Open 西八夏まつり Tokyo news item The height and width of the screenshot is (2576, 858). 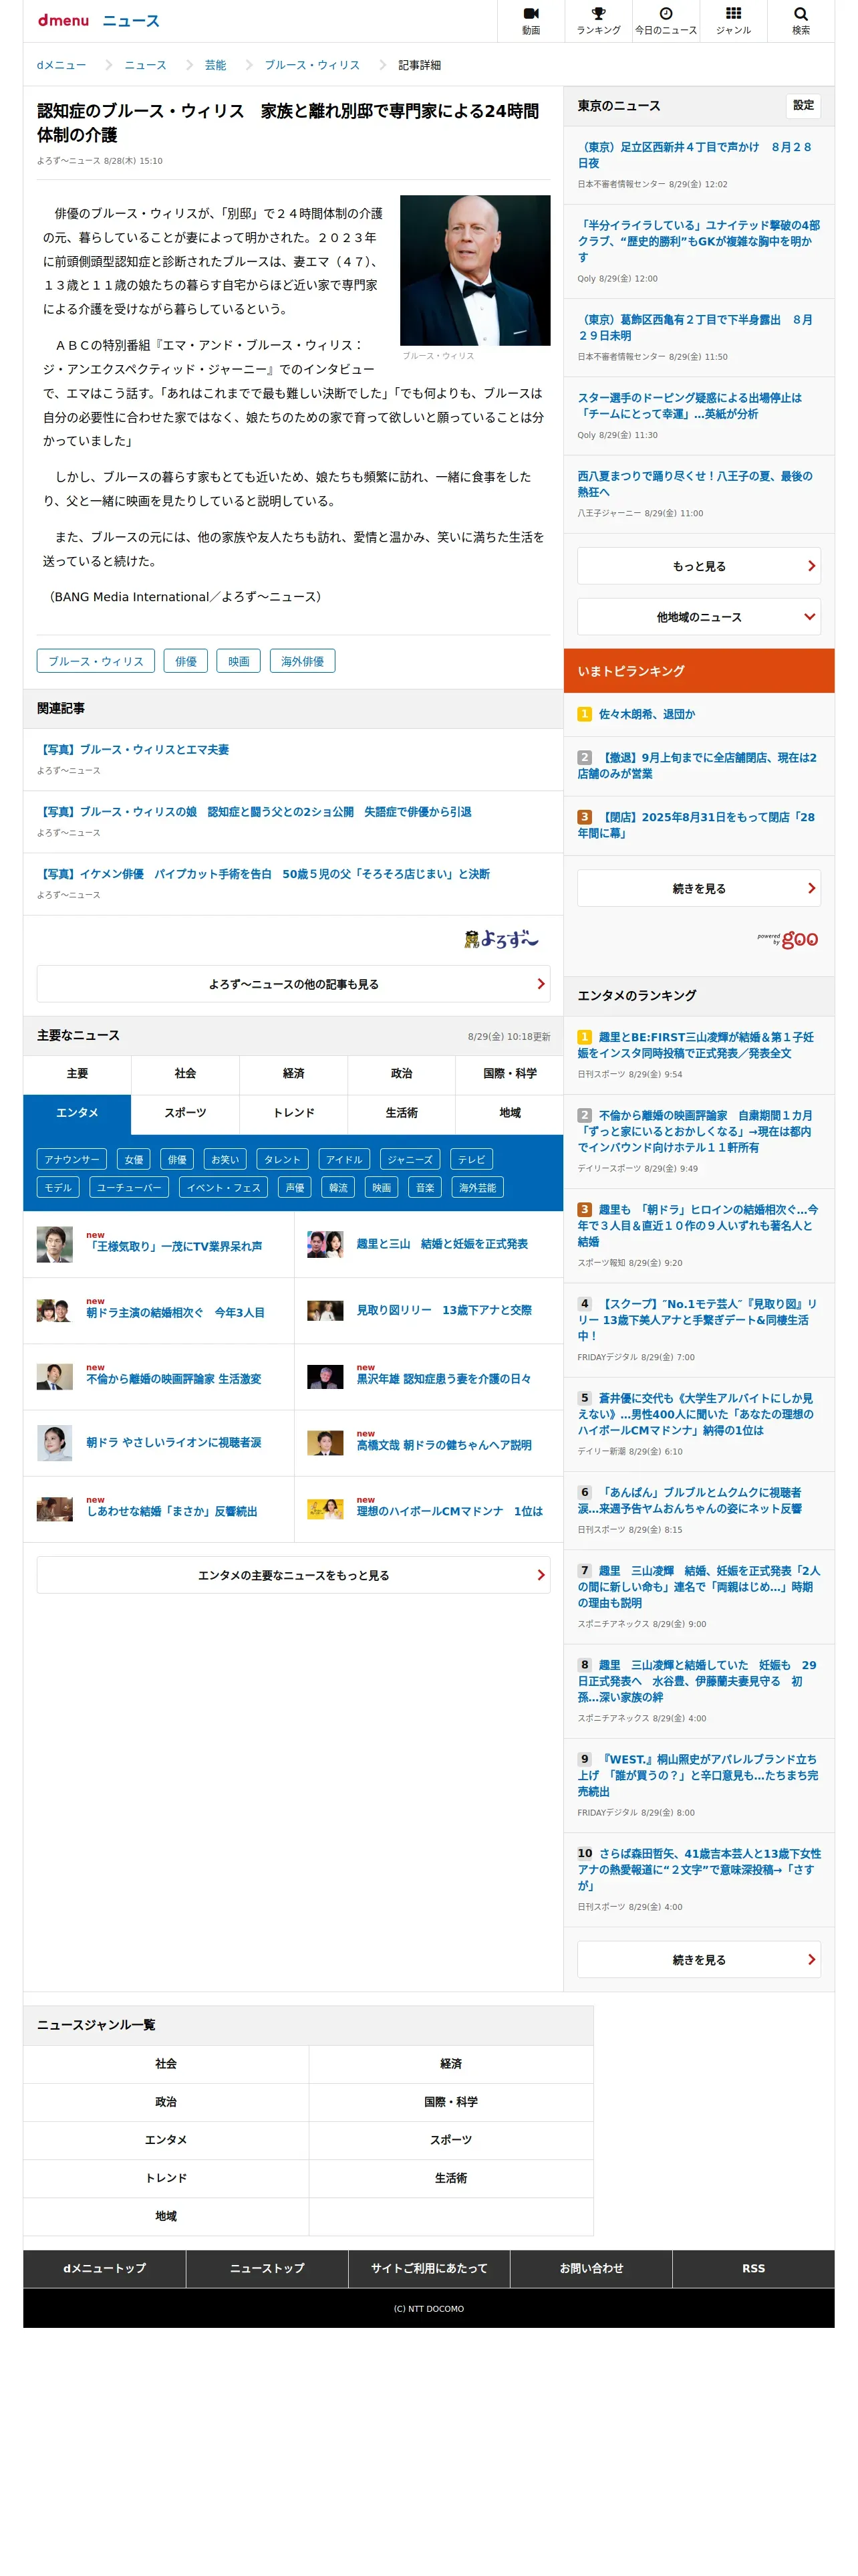point(695,484)
